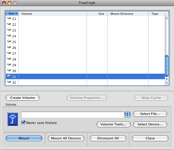Click the Wipe Cache button
This screenshot has width=174, height=150.
(x=151, y=98)
